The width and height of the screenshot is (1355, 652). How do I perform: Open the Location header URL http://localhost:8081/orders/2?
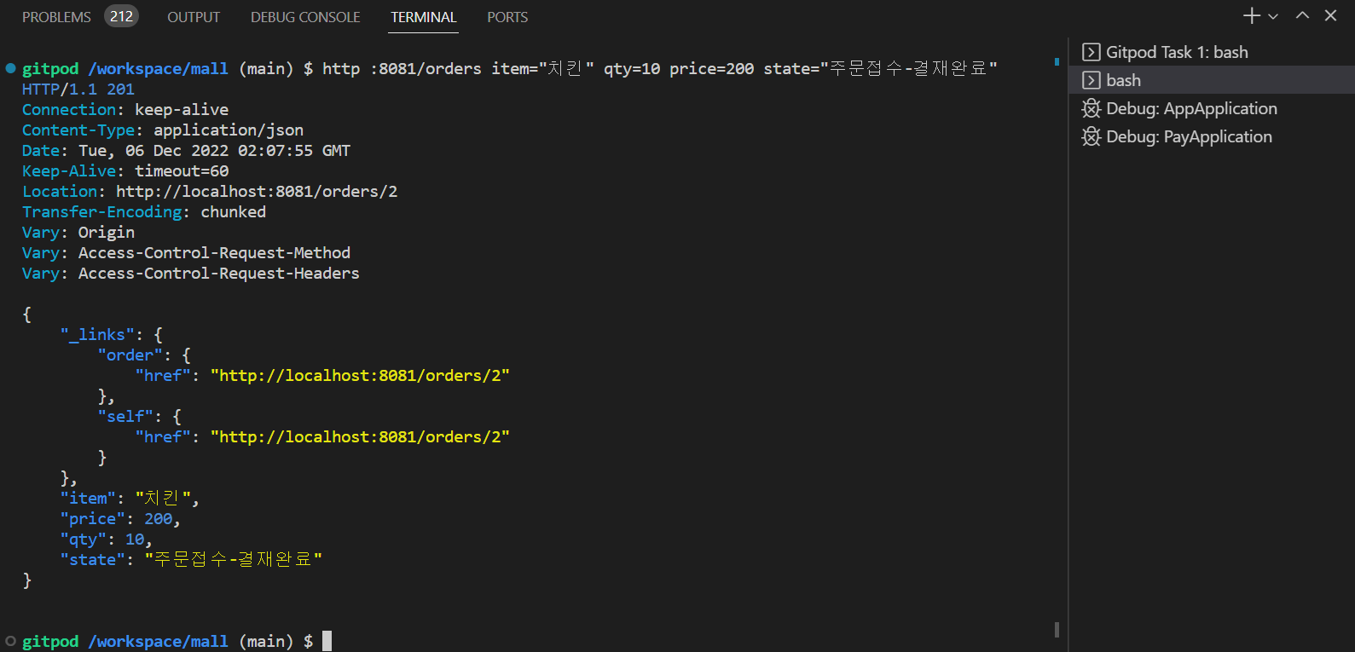click(257, 192)
